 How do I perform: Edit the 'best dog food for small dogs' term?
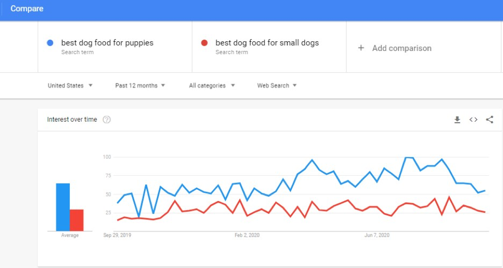267,43
